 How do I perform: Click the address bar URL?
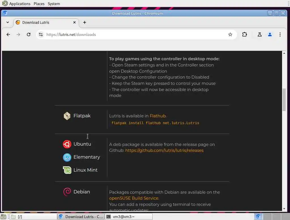(x=71, y=34)
